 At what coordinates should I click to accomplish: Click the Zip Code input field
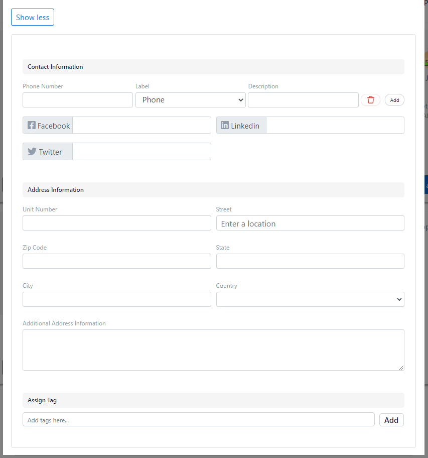pyautogui.click(x=117, y=261)
